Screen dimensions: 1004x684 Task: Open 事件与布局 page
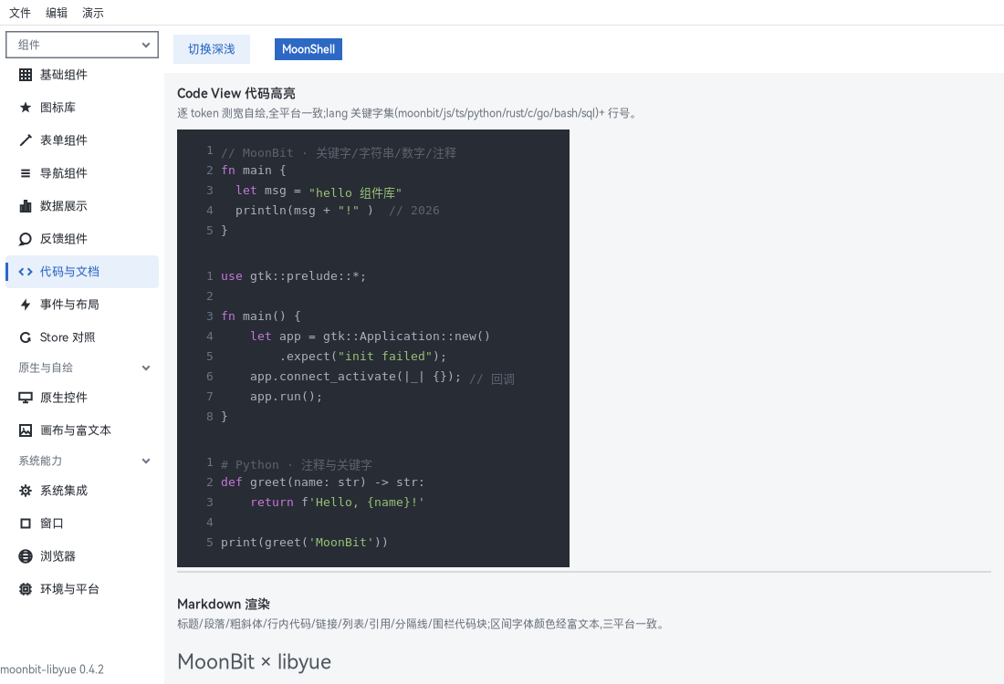coord(82,305)
